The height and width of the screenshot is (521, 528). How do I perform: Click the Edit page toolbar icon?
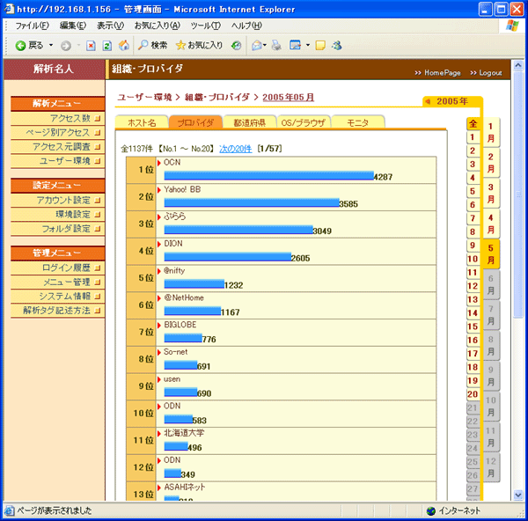(296, 45)
